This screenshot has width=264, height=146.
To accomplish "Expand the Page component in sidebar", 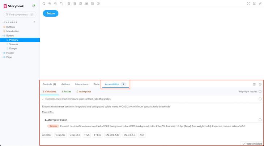I will click(x=2, y=57).
